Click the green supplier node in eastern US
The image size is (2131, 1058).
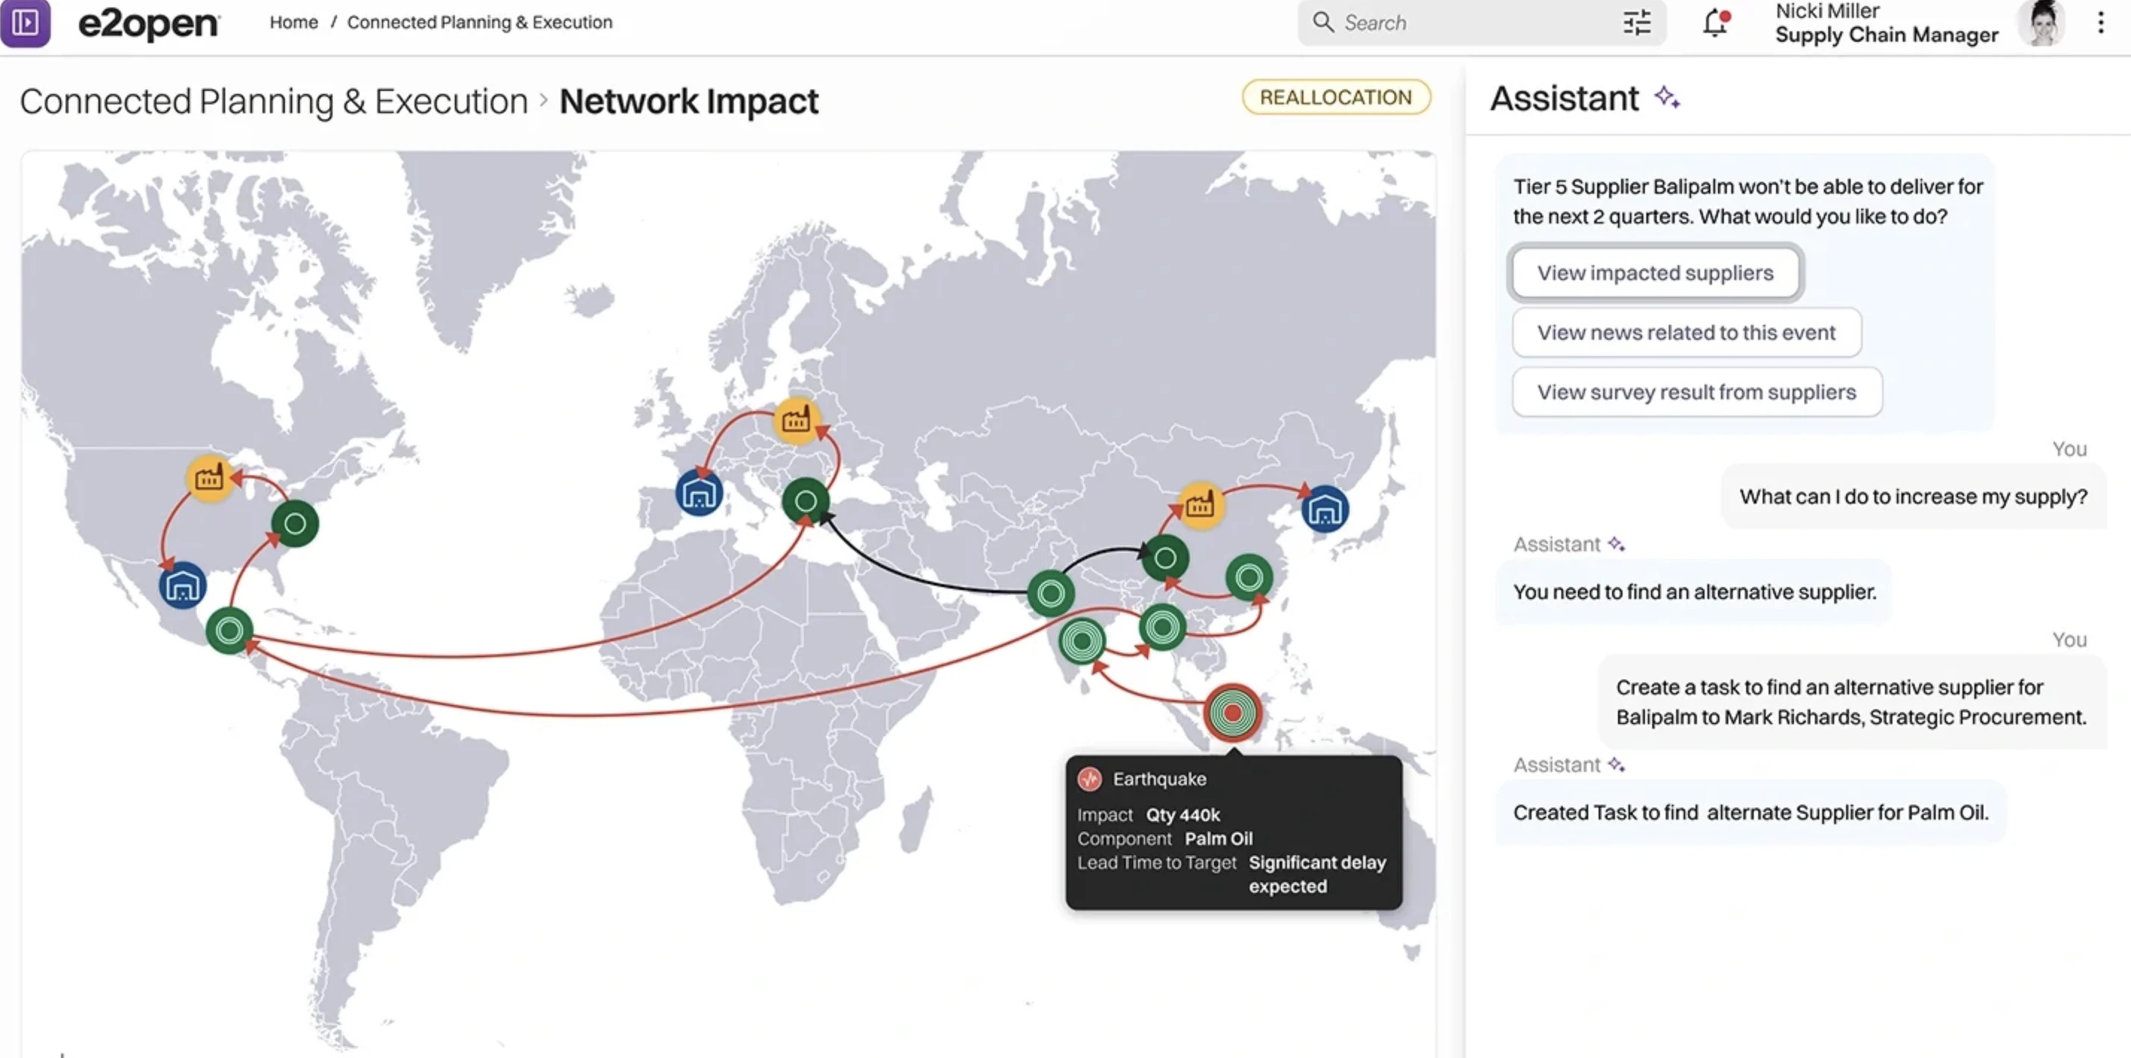(x=295, y=523)
